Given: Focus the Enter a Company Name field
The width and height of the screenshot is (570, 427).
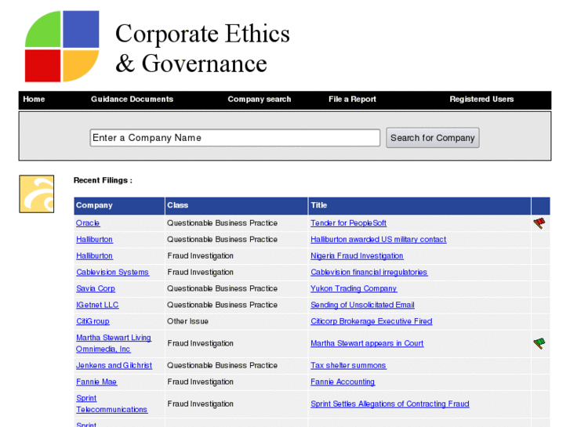Looking at the screenshot, I should (x=235, y=138).
